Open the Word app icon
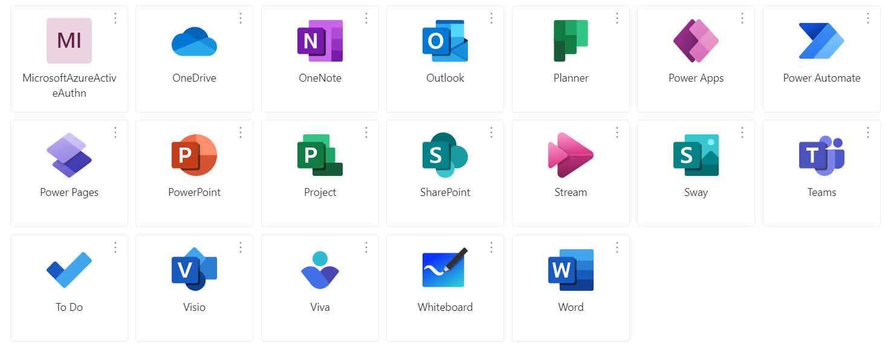888x355 pixels. [x=571, y=270]
